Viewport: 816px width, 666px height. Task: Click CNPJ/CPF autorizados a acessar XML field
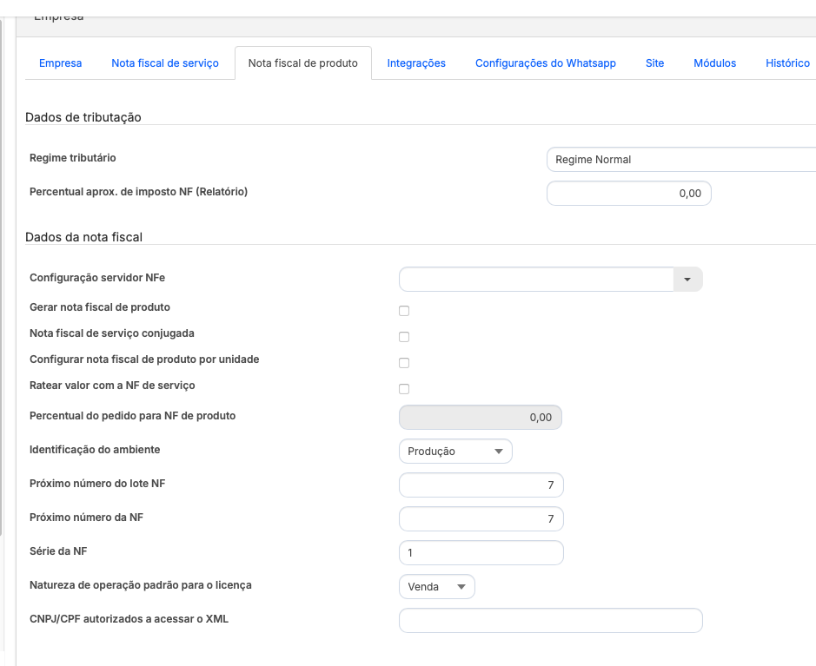click(550, 621)
